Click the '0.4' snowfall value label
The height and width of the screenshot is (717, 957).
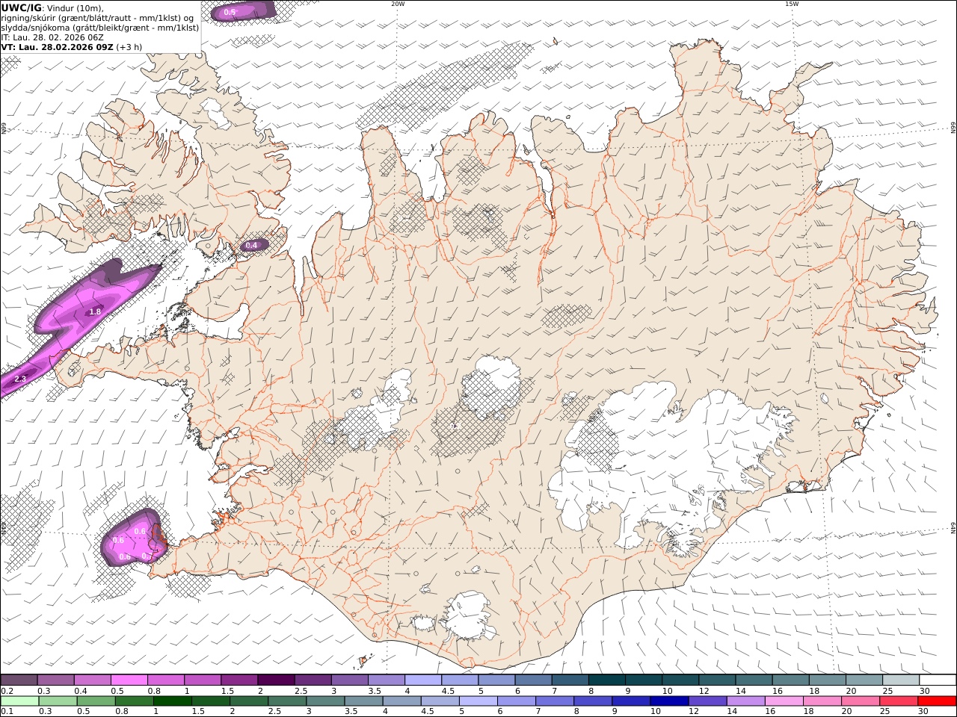251,245
